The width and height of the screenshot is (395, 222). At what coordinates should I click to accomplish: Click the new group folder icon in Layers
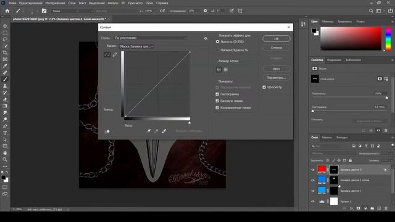[372, 208]
